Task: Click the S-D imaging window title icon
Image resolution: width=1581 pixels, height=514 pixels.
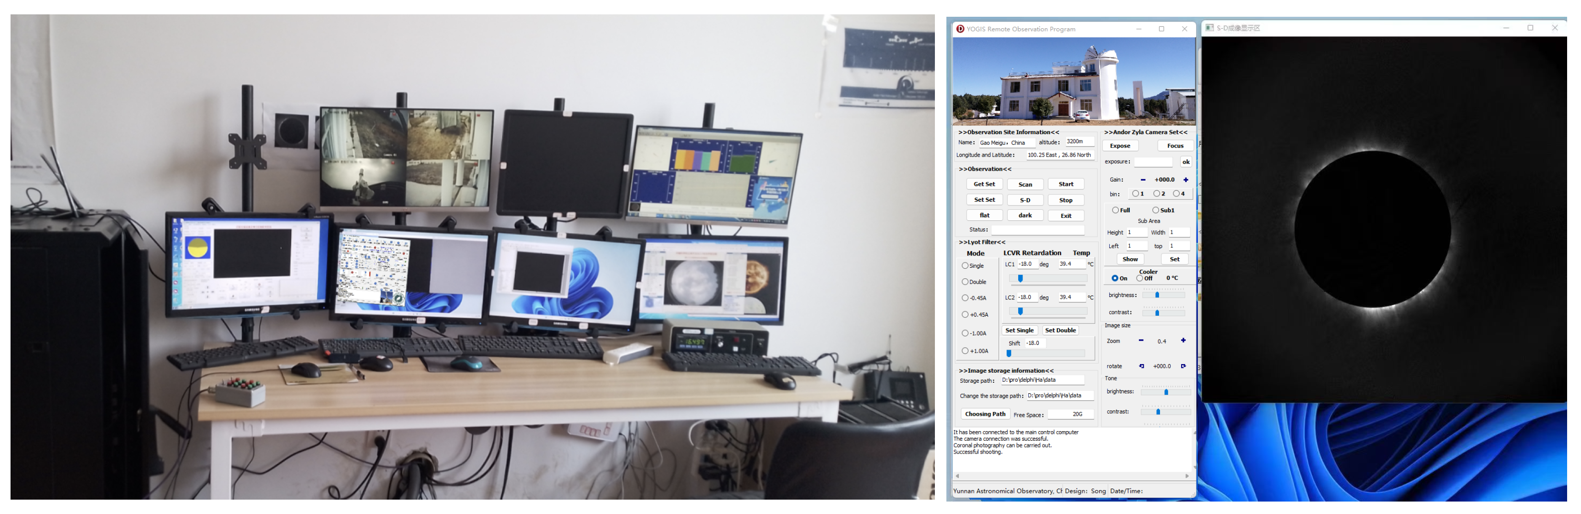Action: [1208, 28]
